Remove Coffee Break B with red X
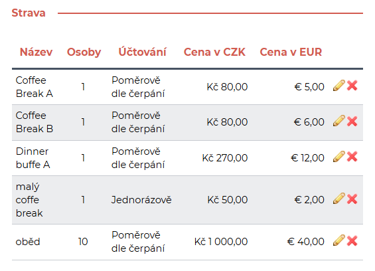 click(x=352, y=121)
